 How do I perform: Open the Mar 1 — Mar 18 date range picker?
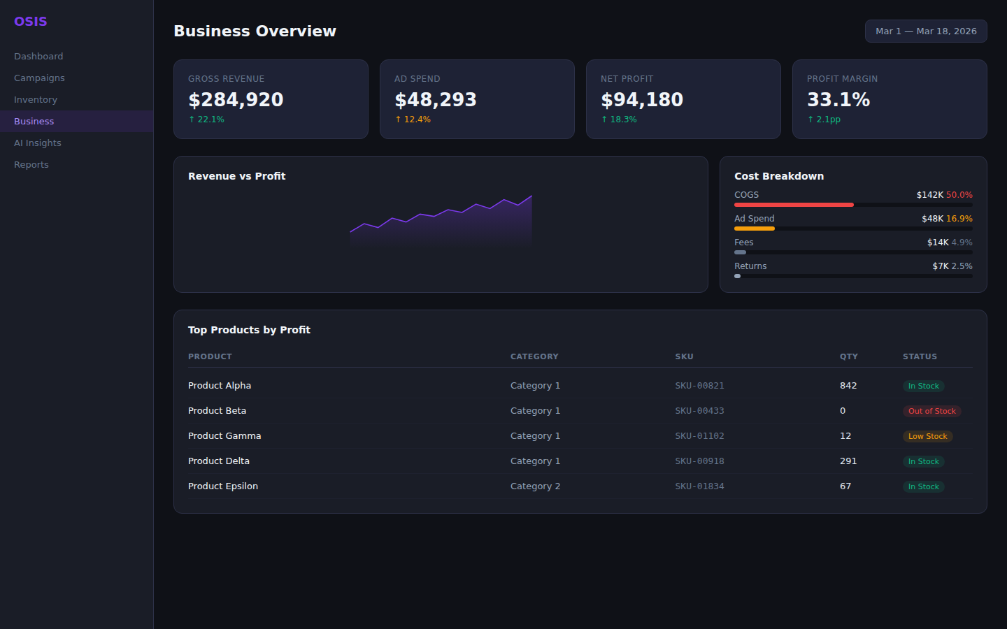tap(925, 31)
